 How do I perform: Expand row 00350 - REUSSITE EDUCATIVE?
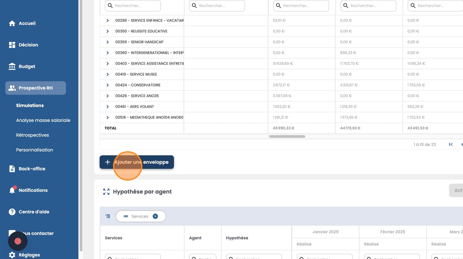coord(107,31)
